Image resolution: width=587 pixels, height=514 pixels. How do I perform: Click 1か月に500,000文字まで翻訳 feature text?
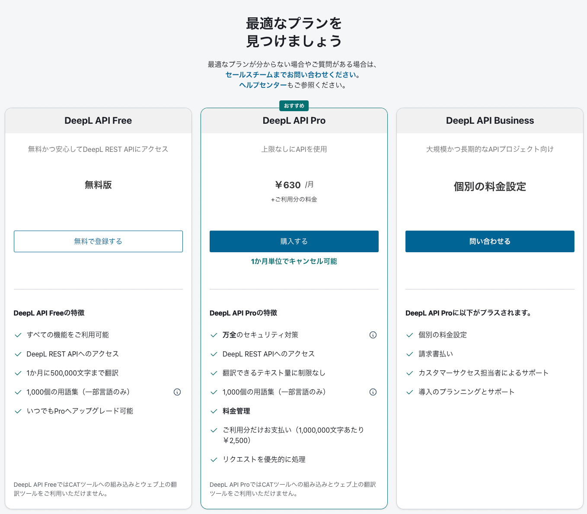point(72,373)
